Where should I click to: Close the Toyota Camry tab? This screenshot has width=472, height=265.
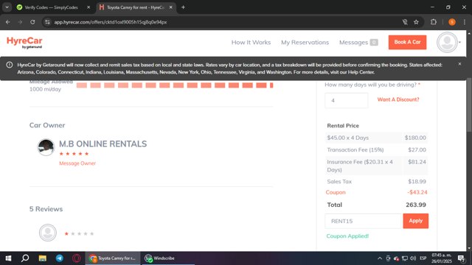170,7
